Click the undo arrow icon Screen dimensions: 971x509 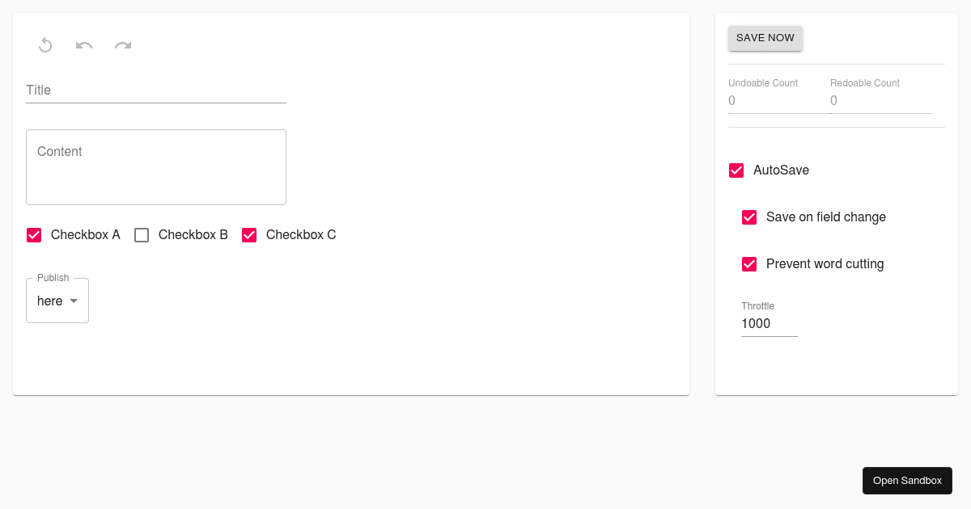click(84, 44)
